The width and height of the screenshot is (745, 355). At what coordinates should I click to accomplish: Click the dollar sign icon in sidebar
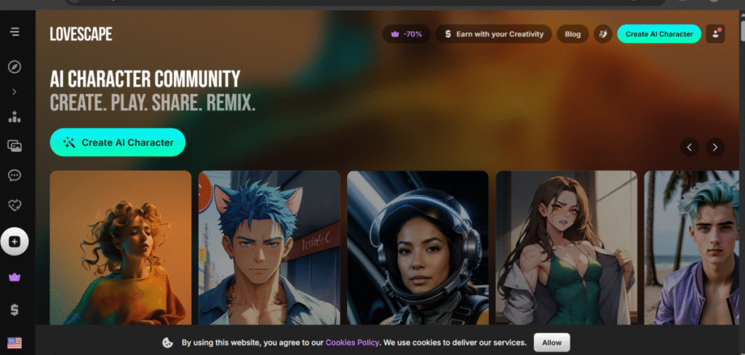tap(15, 309)
